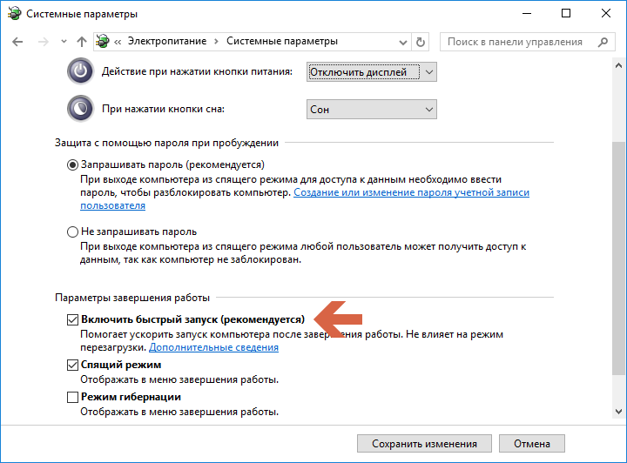The width and height of the screenshot is (627, 463).
Task: Click heading Защита с помощью пароля при пробуждении
Action: [166, 143]
